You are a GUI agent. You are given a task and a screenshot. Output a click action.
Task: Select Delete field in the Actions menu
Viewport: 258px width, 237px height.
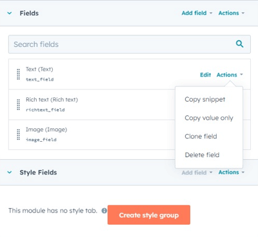(202, 155)
